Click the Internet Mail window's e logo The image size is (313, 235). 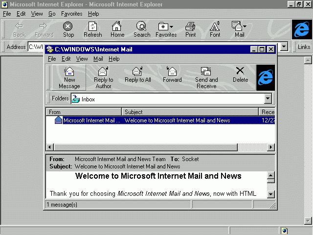tap(266, 77)
